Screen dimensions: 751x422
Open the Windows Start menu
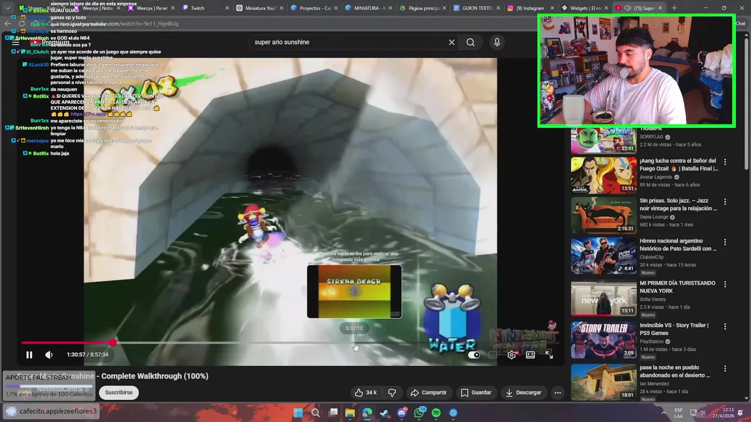click(298, 413)
